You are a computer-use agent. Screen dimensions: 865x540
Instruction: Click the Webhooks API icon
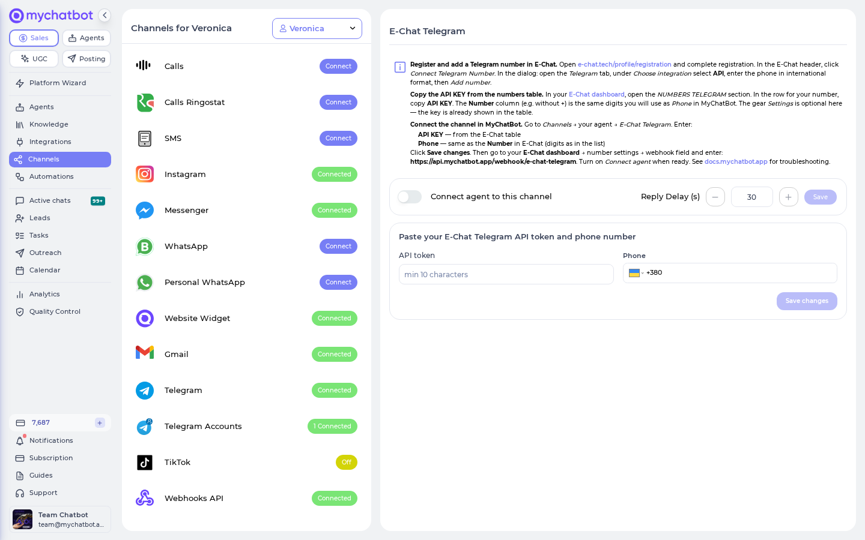pyautogui.click(x=145, y=498)
